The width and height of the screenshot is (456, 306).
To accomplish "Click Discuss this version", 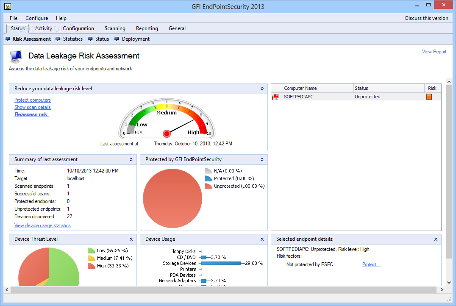I will click(426, 18).
